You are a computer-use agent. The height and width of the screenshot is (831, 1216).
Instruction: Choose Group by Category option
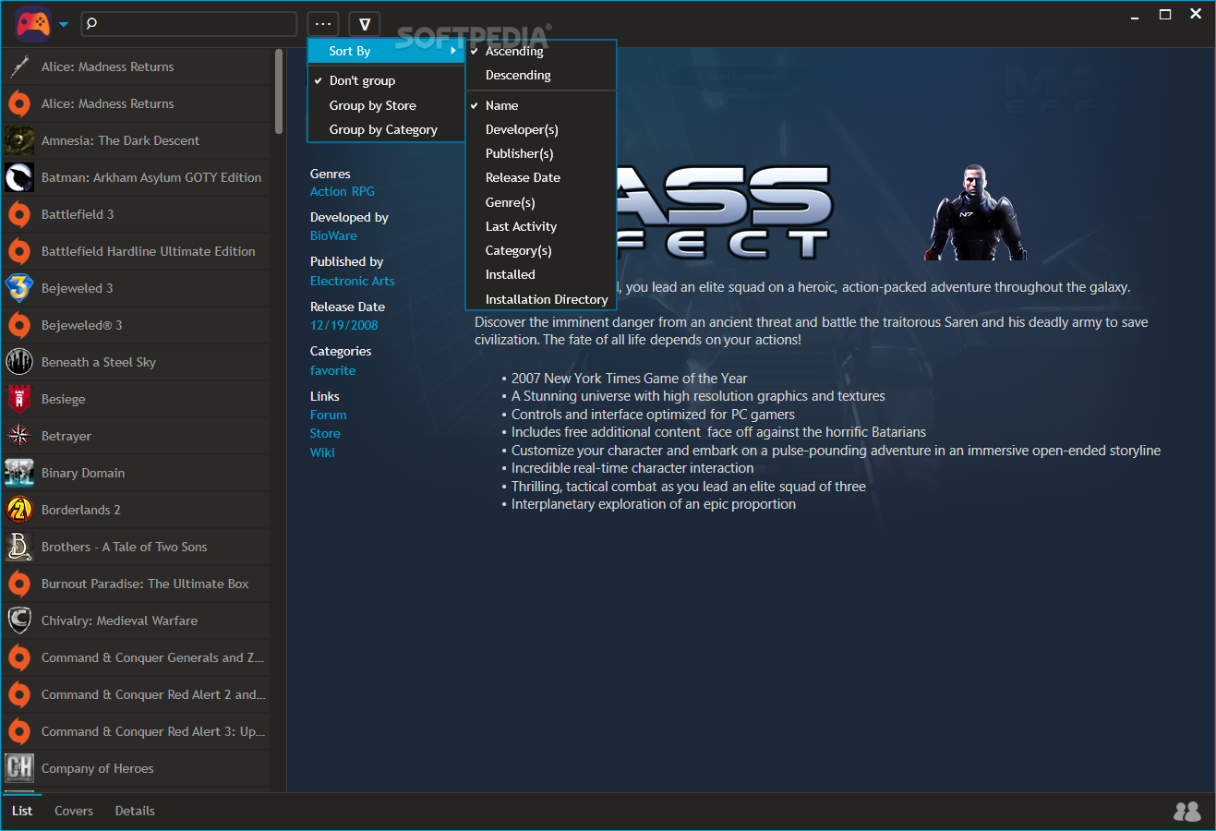coord(386,129)
